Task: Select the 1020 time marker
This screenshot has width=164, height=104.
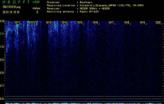Action: [x=158, y=23]
